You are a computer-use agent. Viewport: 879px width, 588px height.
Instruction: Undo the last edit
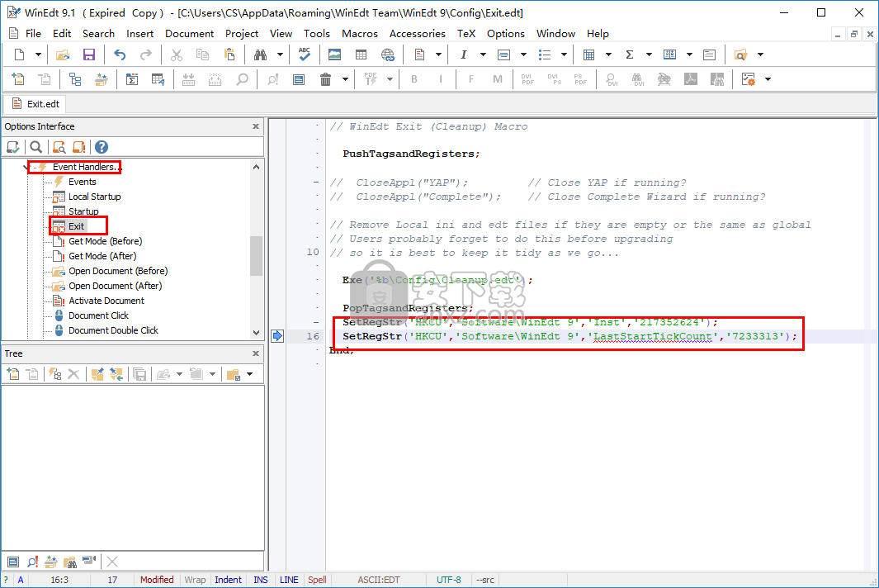120,55
